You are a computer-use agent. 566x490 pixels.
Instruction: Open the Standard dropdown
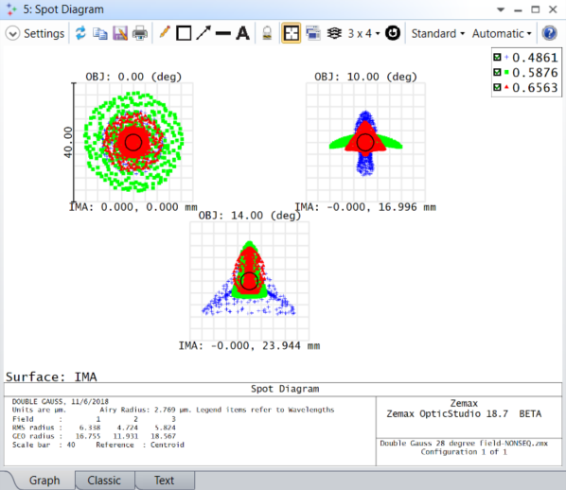438,33
